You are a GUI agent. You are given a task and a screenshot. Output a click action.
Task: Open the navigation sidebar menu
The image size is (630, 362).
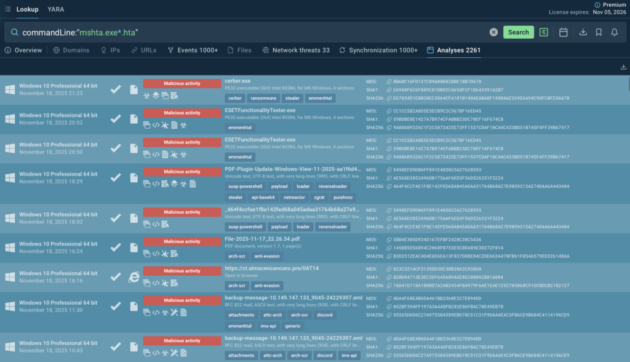(9, 9)
